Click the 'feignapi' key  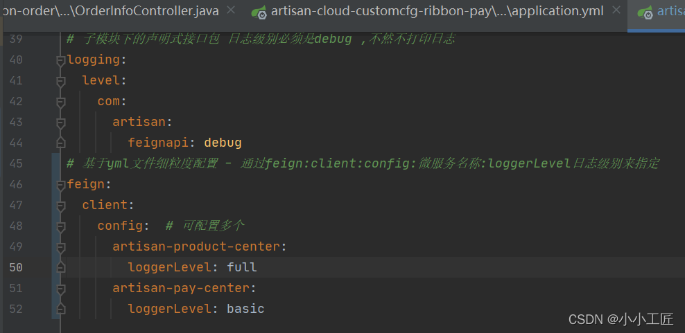[158, 143]
